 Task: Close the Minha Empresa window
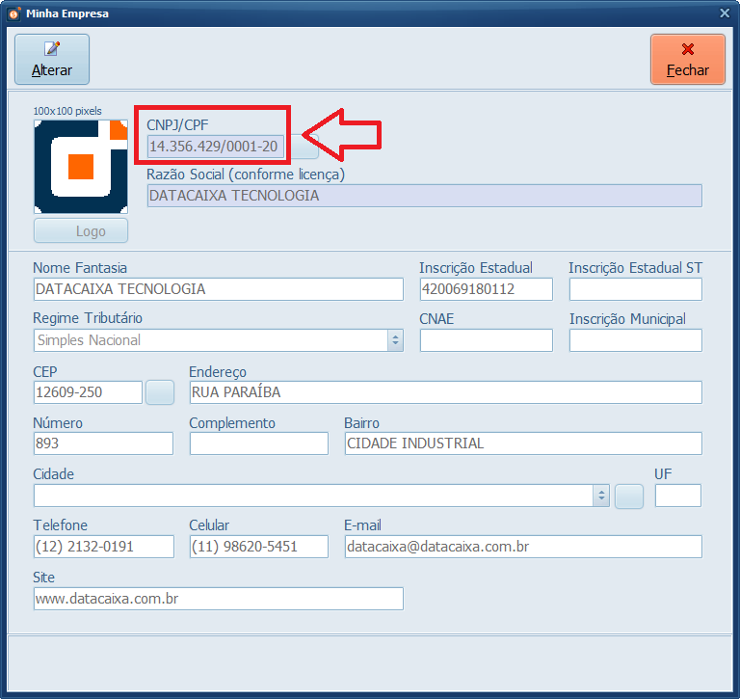[x=725, y=13]
